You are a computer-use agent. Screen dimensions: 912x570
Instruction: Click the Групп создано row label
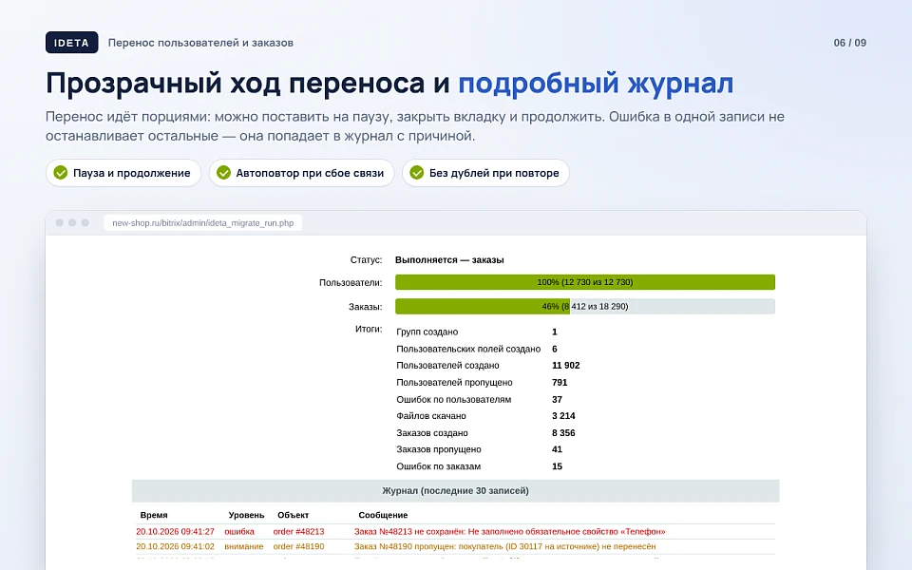tap(427, 332)
